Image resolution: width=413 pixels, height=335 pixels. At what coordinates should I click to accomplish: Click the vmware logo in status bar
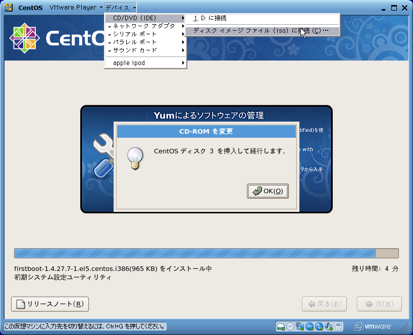tap(373, 326)
